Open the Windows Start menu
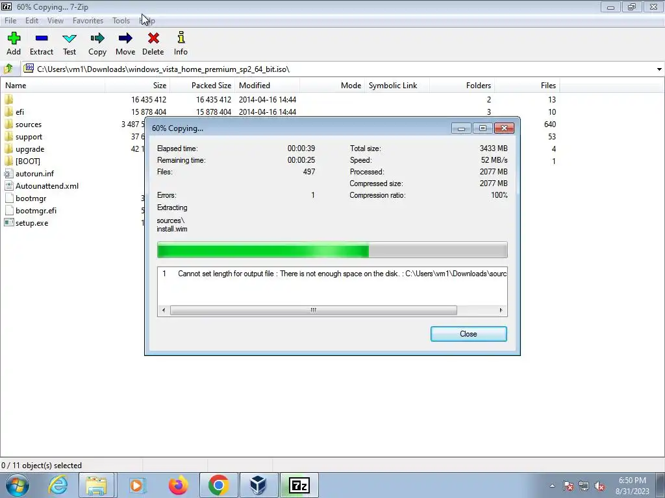665x498 pixels. (x=16, y=485)
